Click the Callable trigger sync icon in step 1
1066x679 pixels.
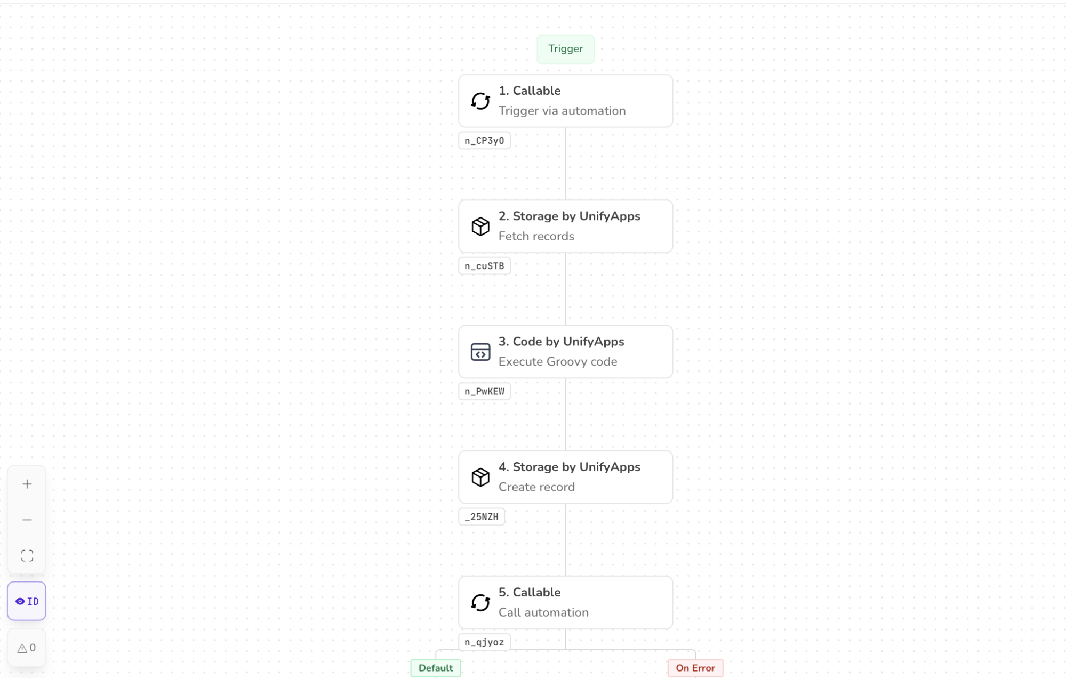tap(480, 101)
